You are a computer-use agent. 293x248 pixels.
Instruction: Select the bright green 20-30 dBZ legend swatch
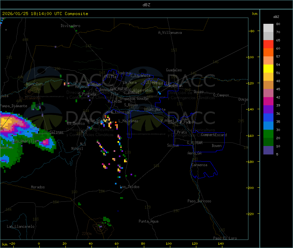(x=268, y=134)
